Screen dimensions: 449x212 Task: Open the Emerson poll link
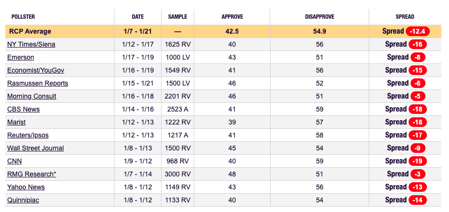[20, 57]
